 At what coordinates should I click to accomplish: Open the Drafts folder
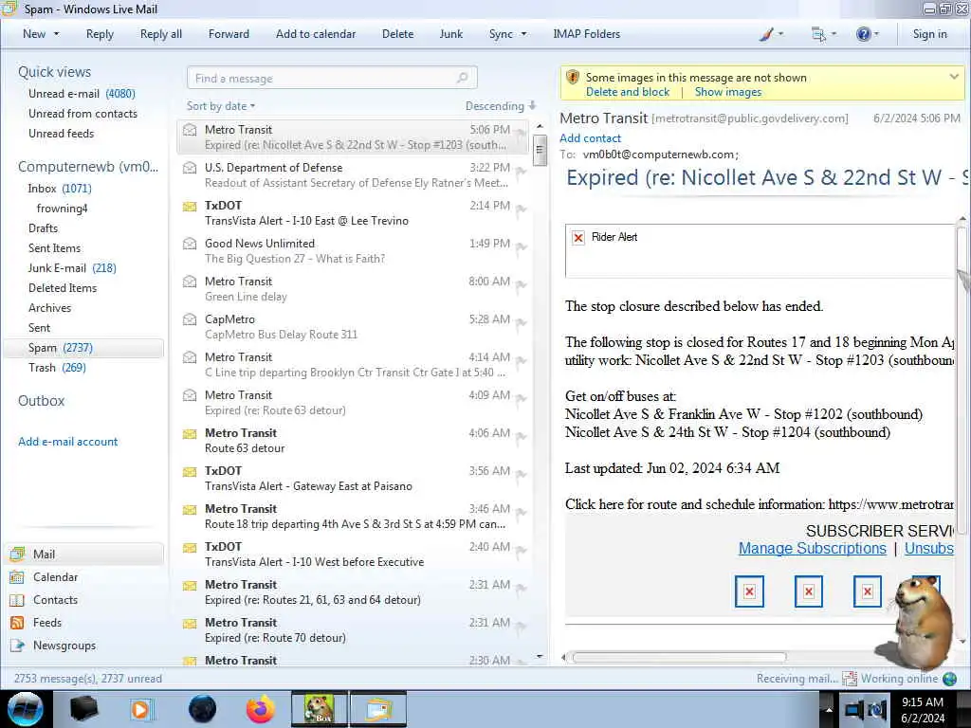pos(43,227)
